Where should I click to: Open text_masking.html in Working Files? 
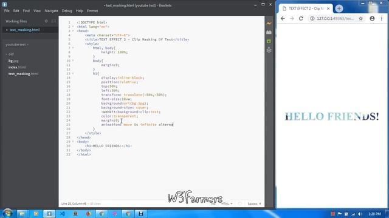24,30
